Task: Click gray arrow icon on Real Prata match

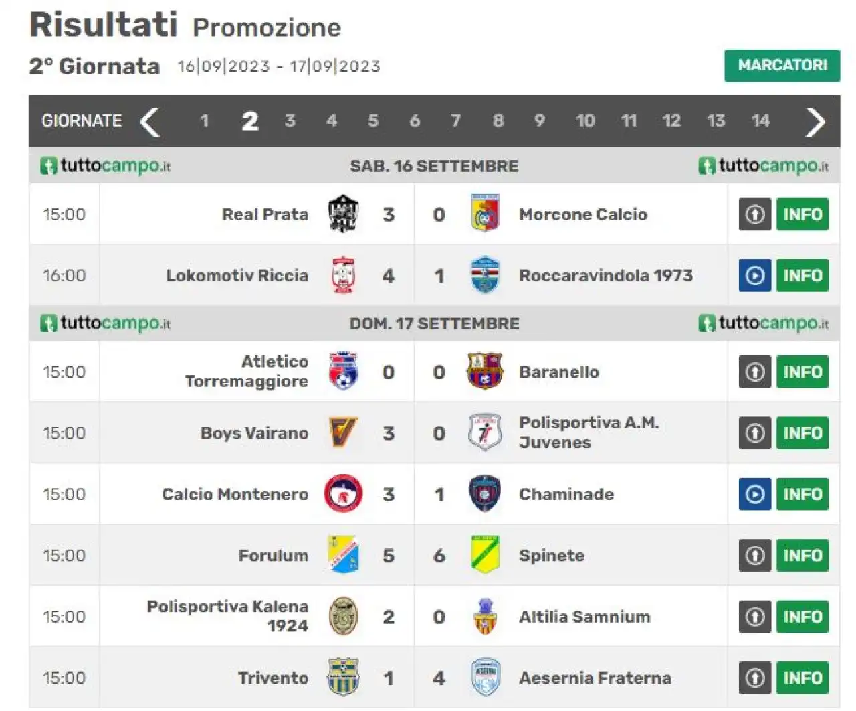Action: point(755,214)
